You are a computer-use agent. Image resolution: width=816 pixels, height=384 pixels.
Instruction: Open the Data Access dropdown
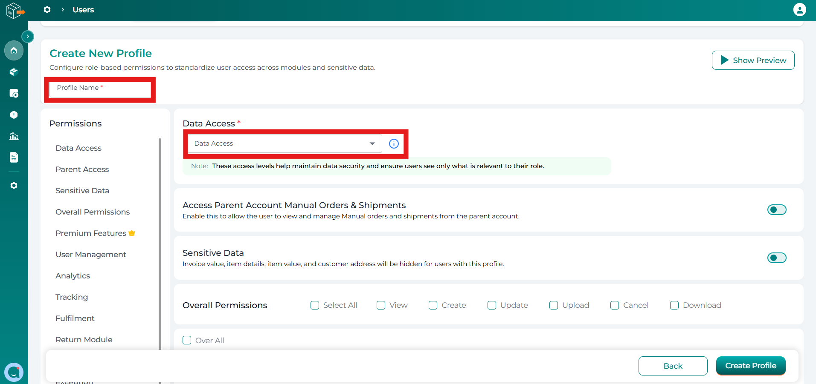(285, 144)
